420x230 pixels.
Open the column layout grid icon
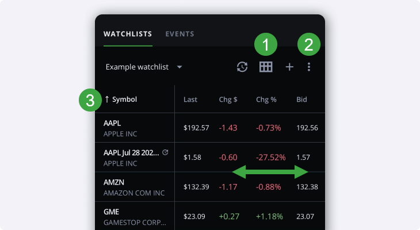pos(266,67)
